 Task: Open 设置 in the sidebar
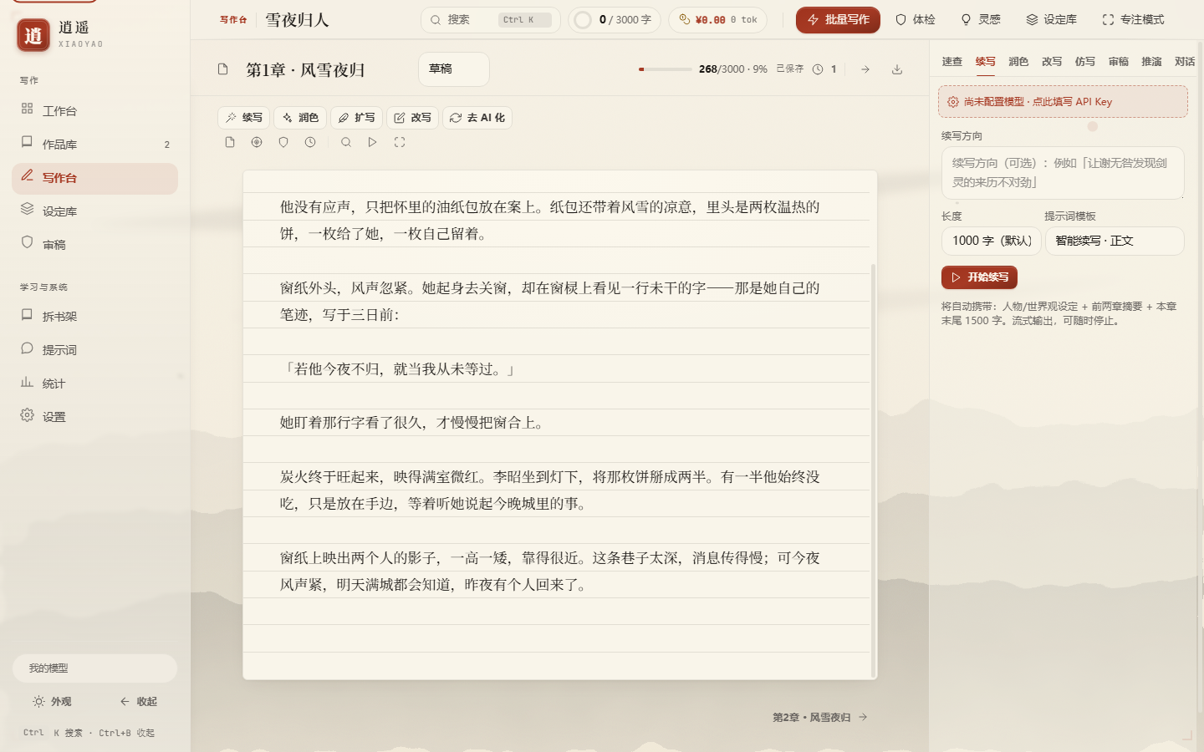(x=94, y=416)
